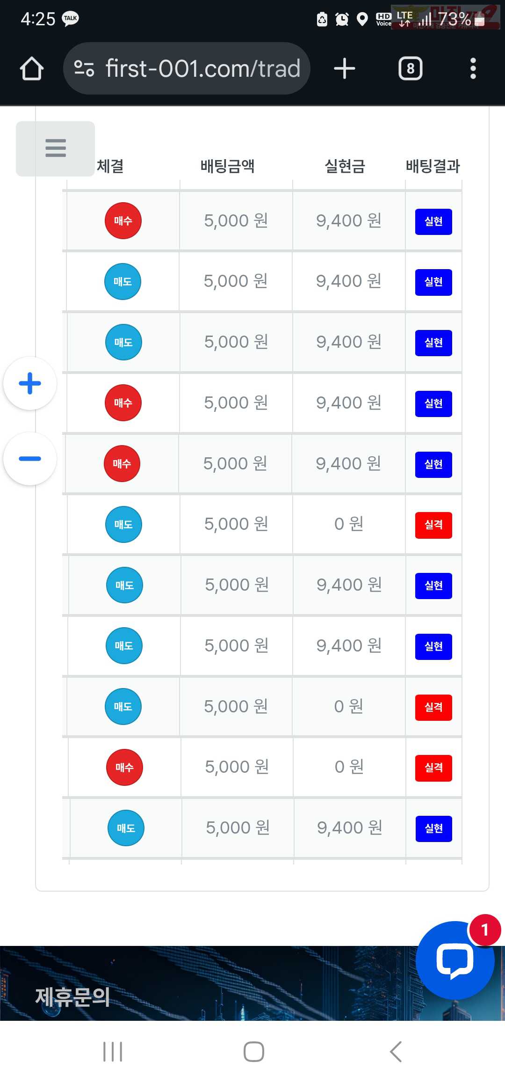Open the Android recent apps button
The height and width of the screenshot is (1084, 505).
click(x=113, y=1052)
